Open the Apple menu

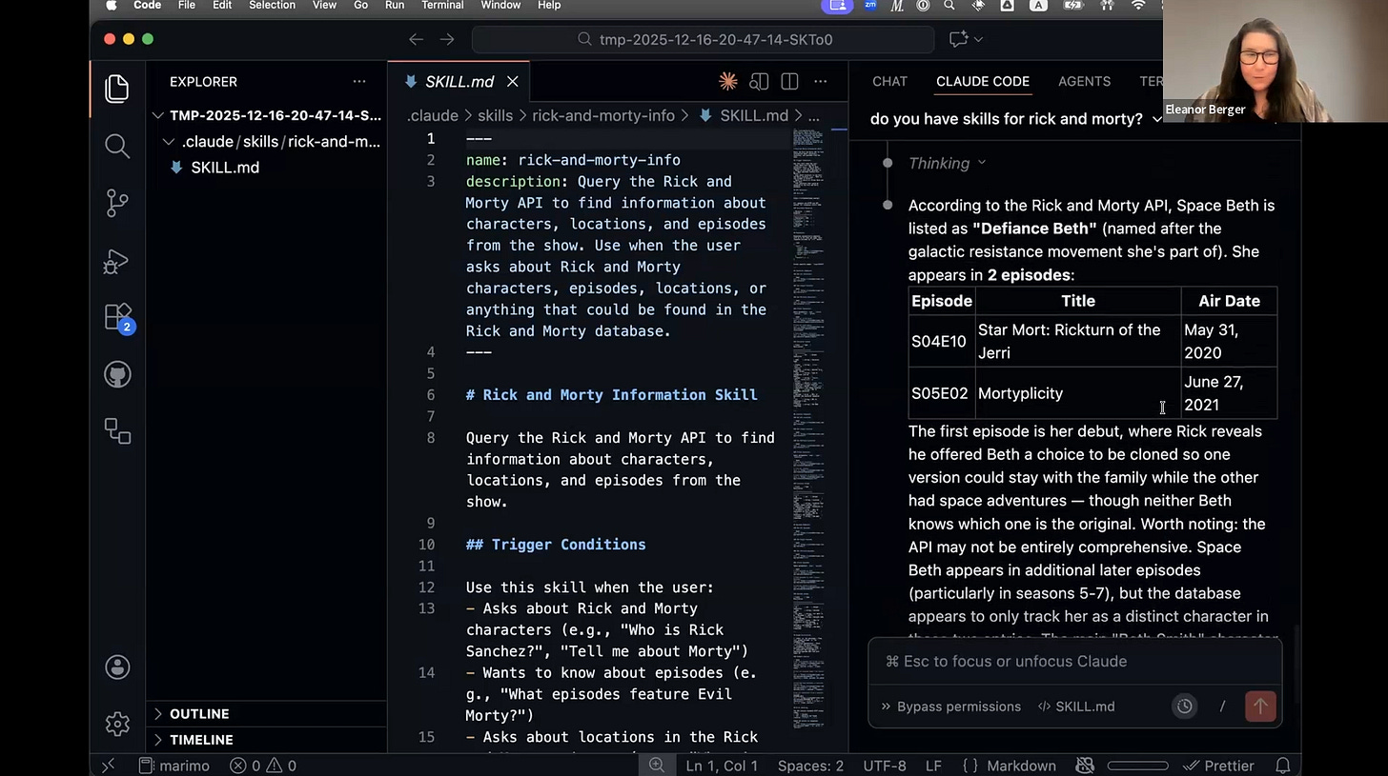pos(111,6)
